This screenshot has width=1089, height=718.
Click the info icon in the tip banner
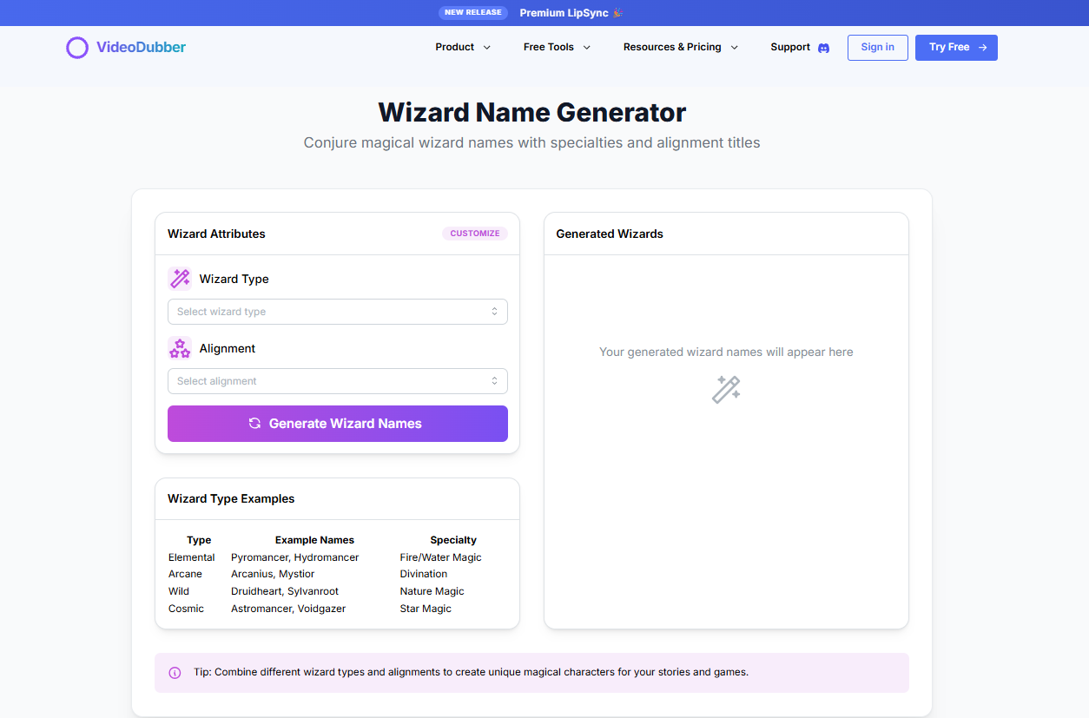point(175,672)
